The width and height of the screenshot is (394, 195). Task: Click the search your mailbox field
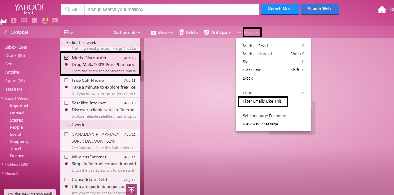[x=172, y=9]
